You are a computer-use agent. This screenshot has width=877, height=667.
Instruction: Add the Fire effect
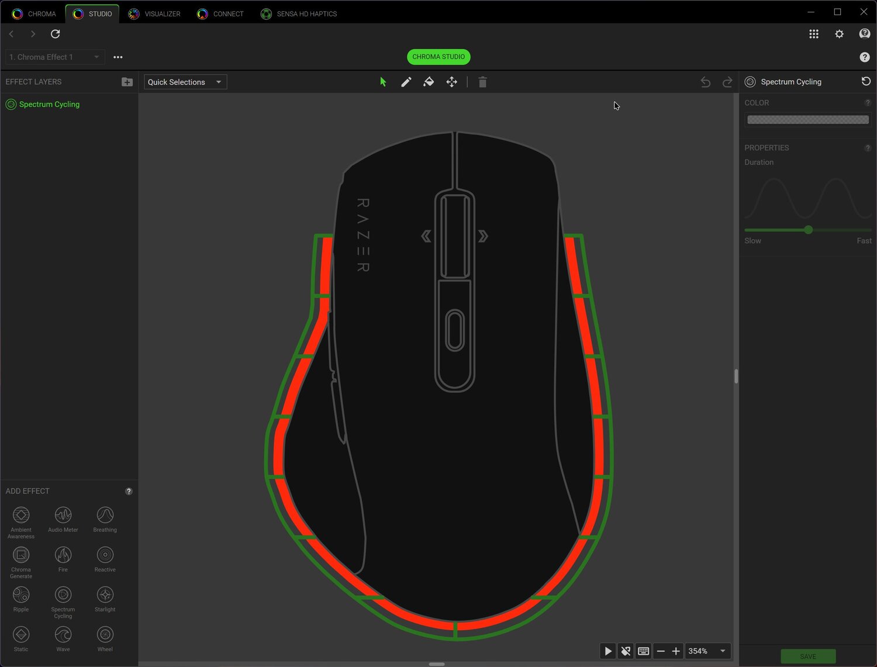(63, 559)
